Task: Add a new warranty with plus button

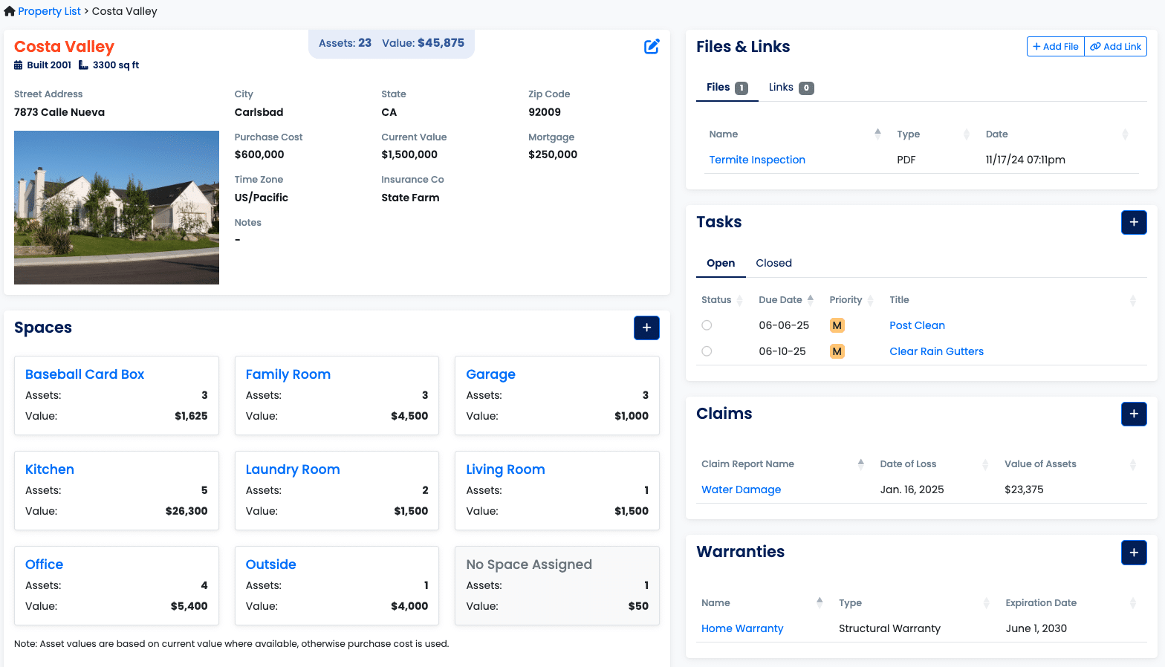Action: 1134,552
